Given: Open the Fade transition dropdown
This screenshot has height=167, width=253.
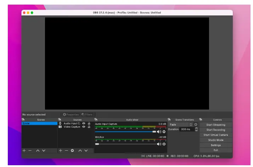Looking at the screenshot, I should tap(181, 125).
